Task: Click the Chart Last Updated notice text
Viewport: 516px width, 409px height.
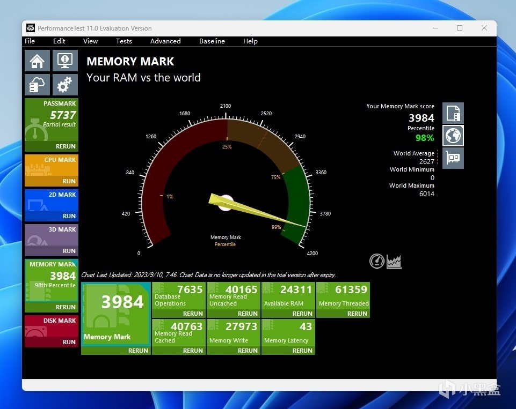Action: [x=209, y=275]
